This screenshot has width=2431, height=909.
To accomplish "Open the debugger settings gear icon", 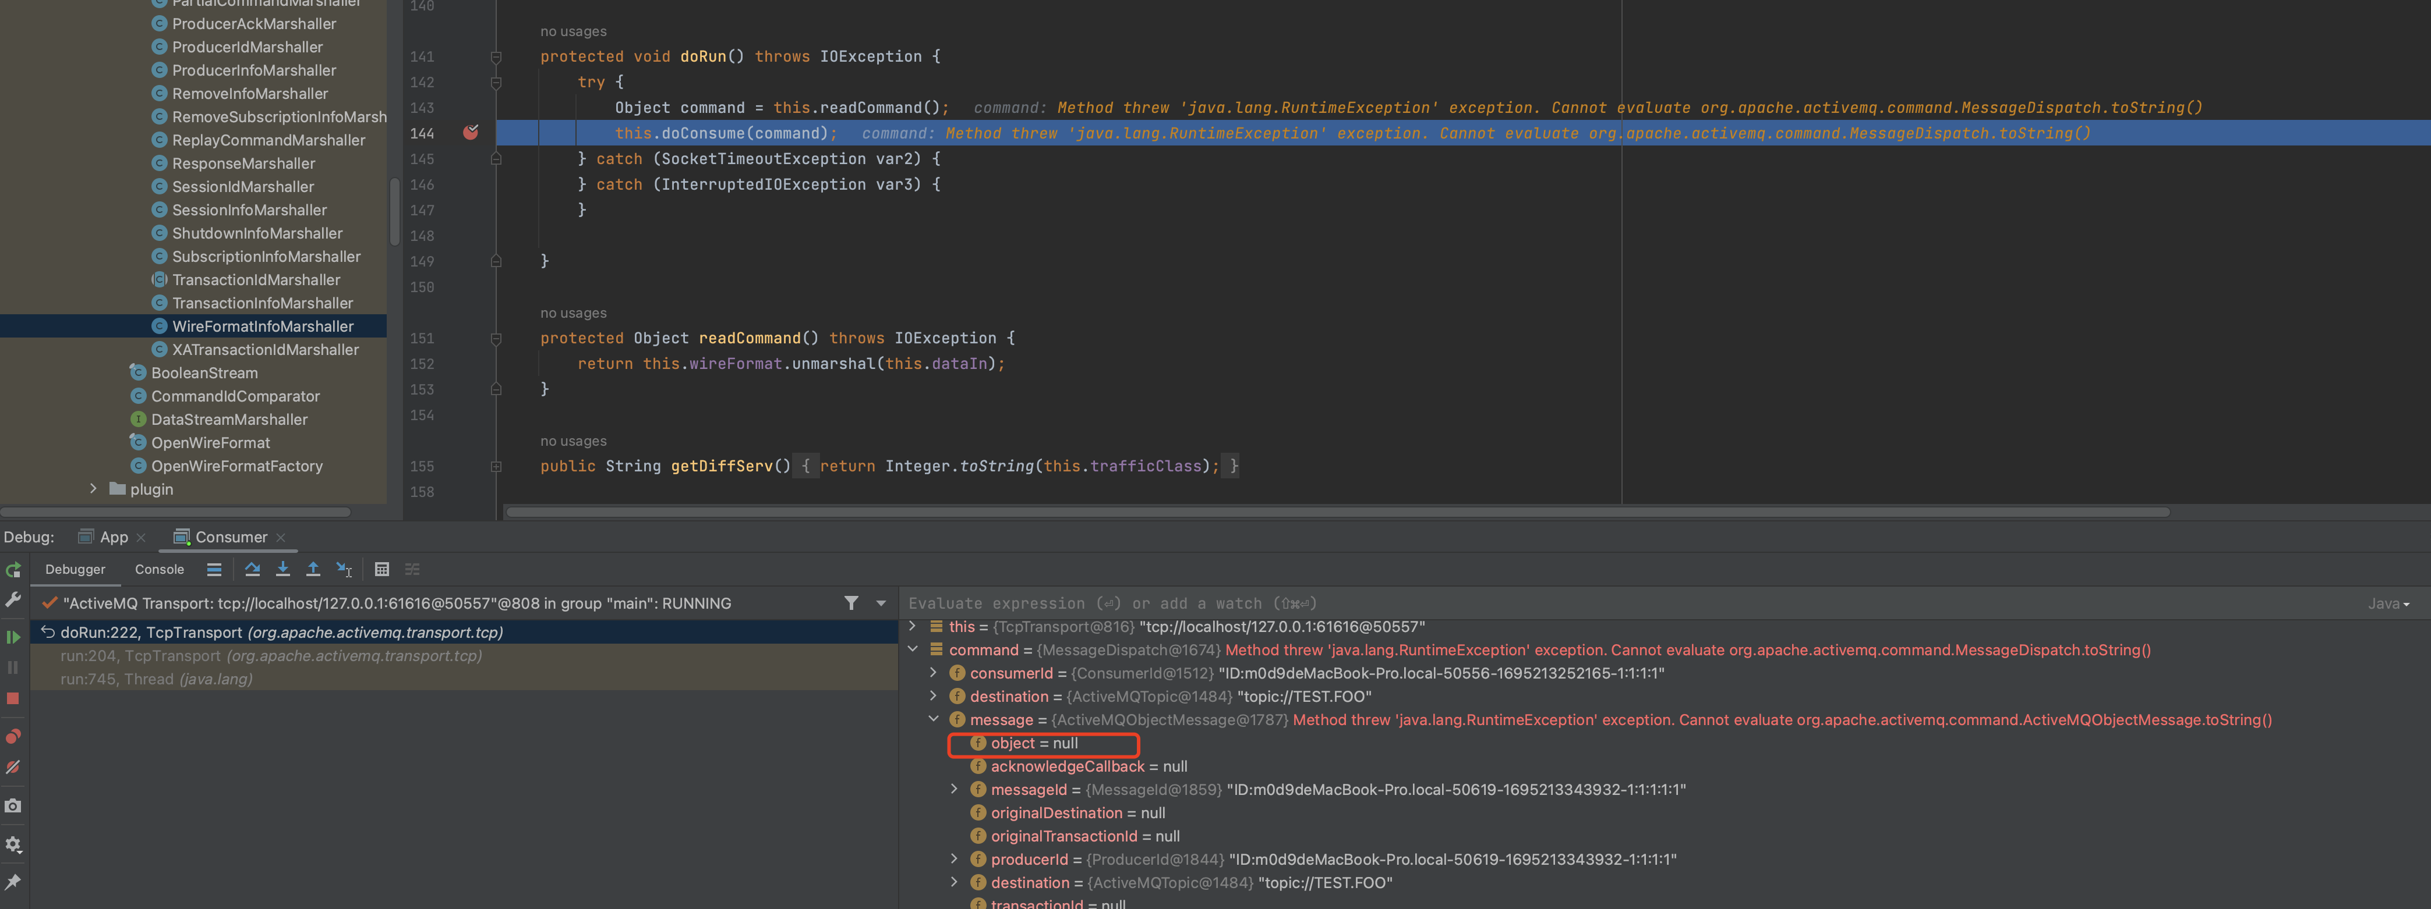I will click(x=13, y=845).
